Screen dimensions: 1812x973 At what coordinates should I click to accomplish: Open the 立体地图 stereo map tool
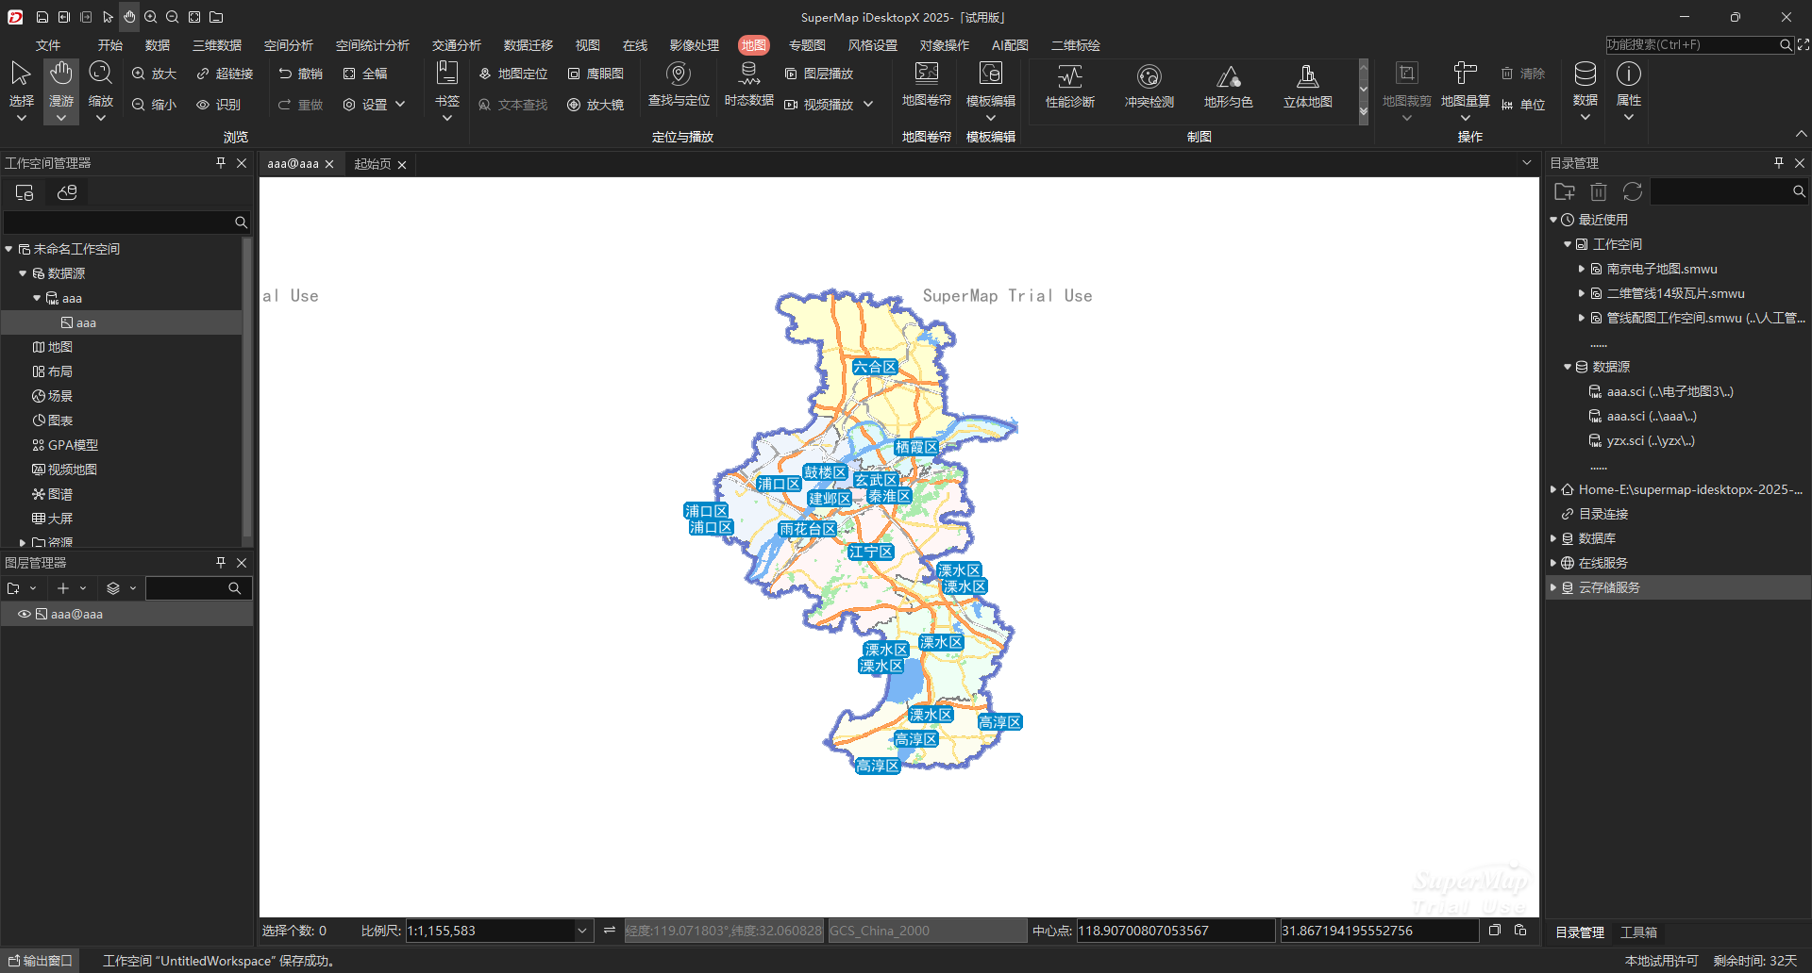pos(1307,85)
